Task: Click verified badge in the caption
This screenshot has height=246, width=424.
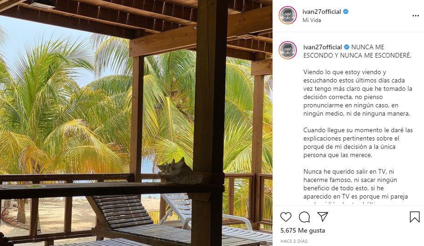Action: click(347, 47)
